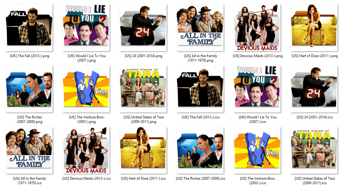Click filename '[US] All in the Family (1971-1979).png'
342x195 pixels.
[201, 58]
